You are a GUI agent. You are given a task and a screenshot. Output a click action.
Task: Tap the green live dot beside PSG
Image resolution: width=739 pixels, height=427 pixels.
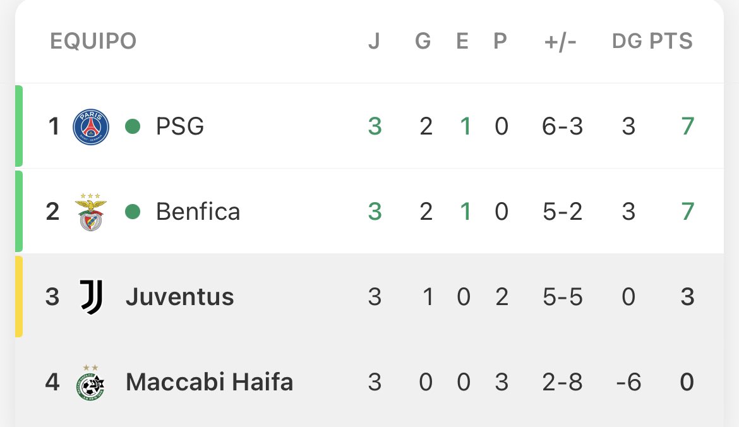click(133, 126)
